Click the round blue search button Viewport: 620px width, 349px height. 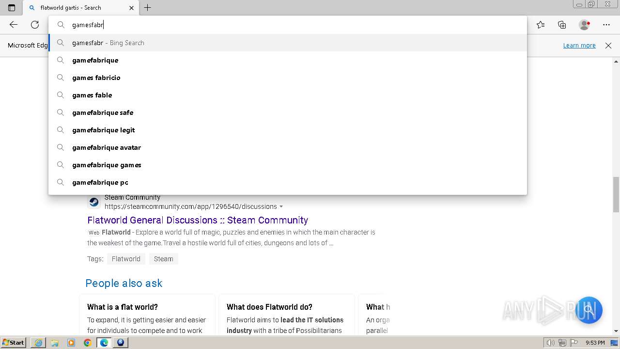coord(589,310)
